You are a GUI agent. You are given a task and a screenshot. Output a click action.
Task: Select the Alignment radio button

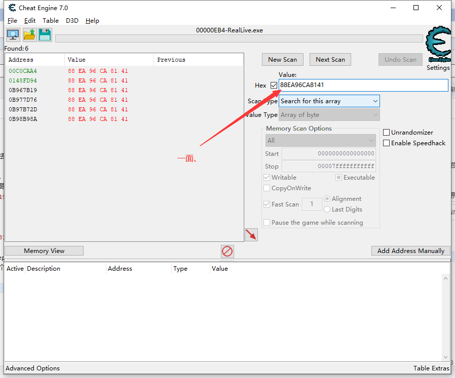(x=327, y=198)
